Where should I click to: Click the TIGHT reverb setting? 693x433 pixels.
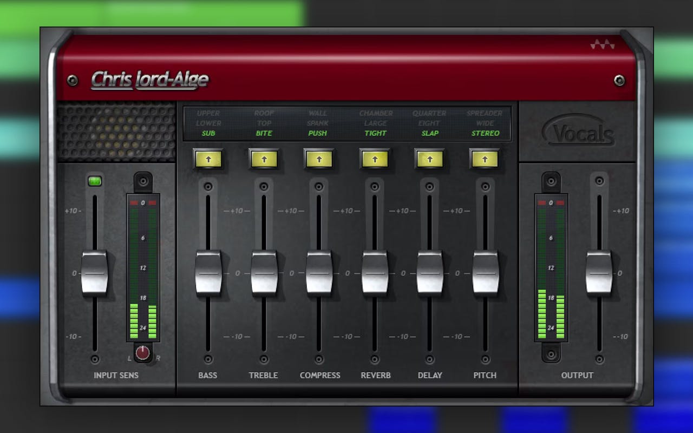pyautogui.click(x=375, y=133)
